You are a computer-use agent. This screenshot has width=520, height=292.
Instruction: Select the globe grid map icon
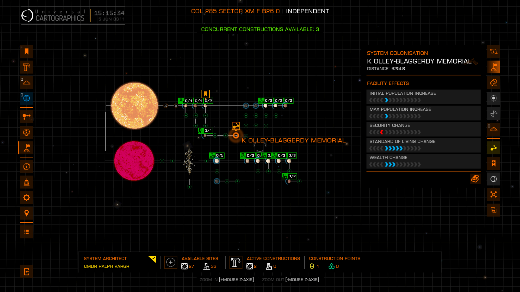coord(27,132)
